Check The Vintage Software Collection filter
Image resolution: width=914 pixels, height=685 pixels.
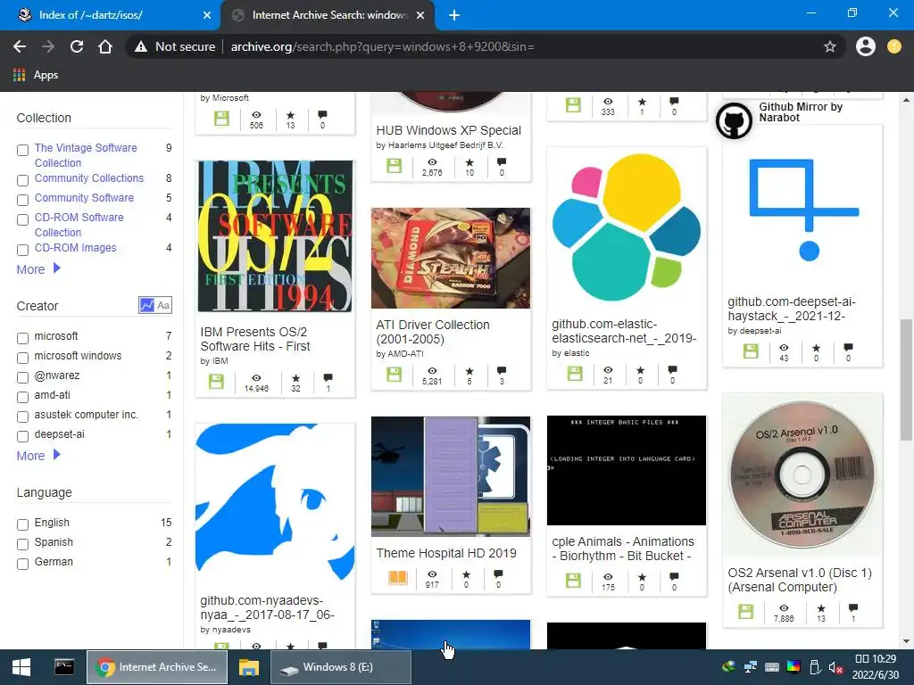[x=22, y=150]
